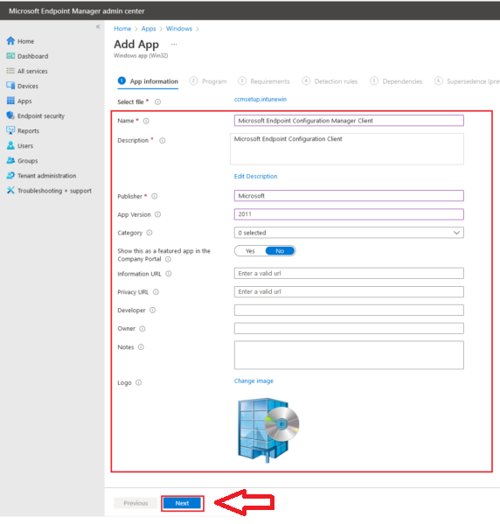Click into the Owner input field
This screenshot has width=500, height=524.
coord(349,328)
